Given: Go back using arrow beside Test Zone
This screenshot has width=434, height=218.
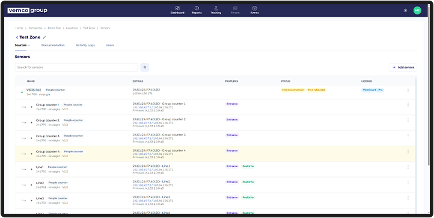Looking at the screenshot, I should (x=17, y=37).
